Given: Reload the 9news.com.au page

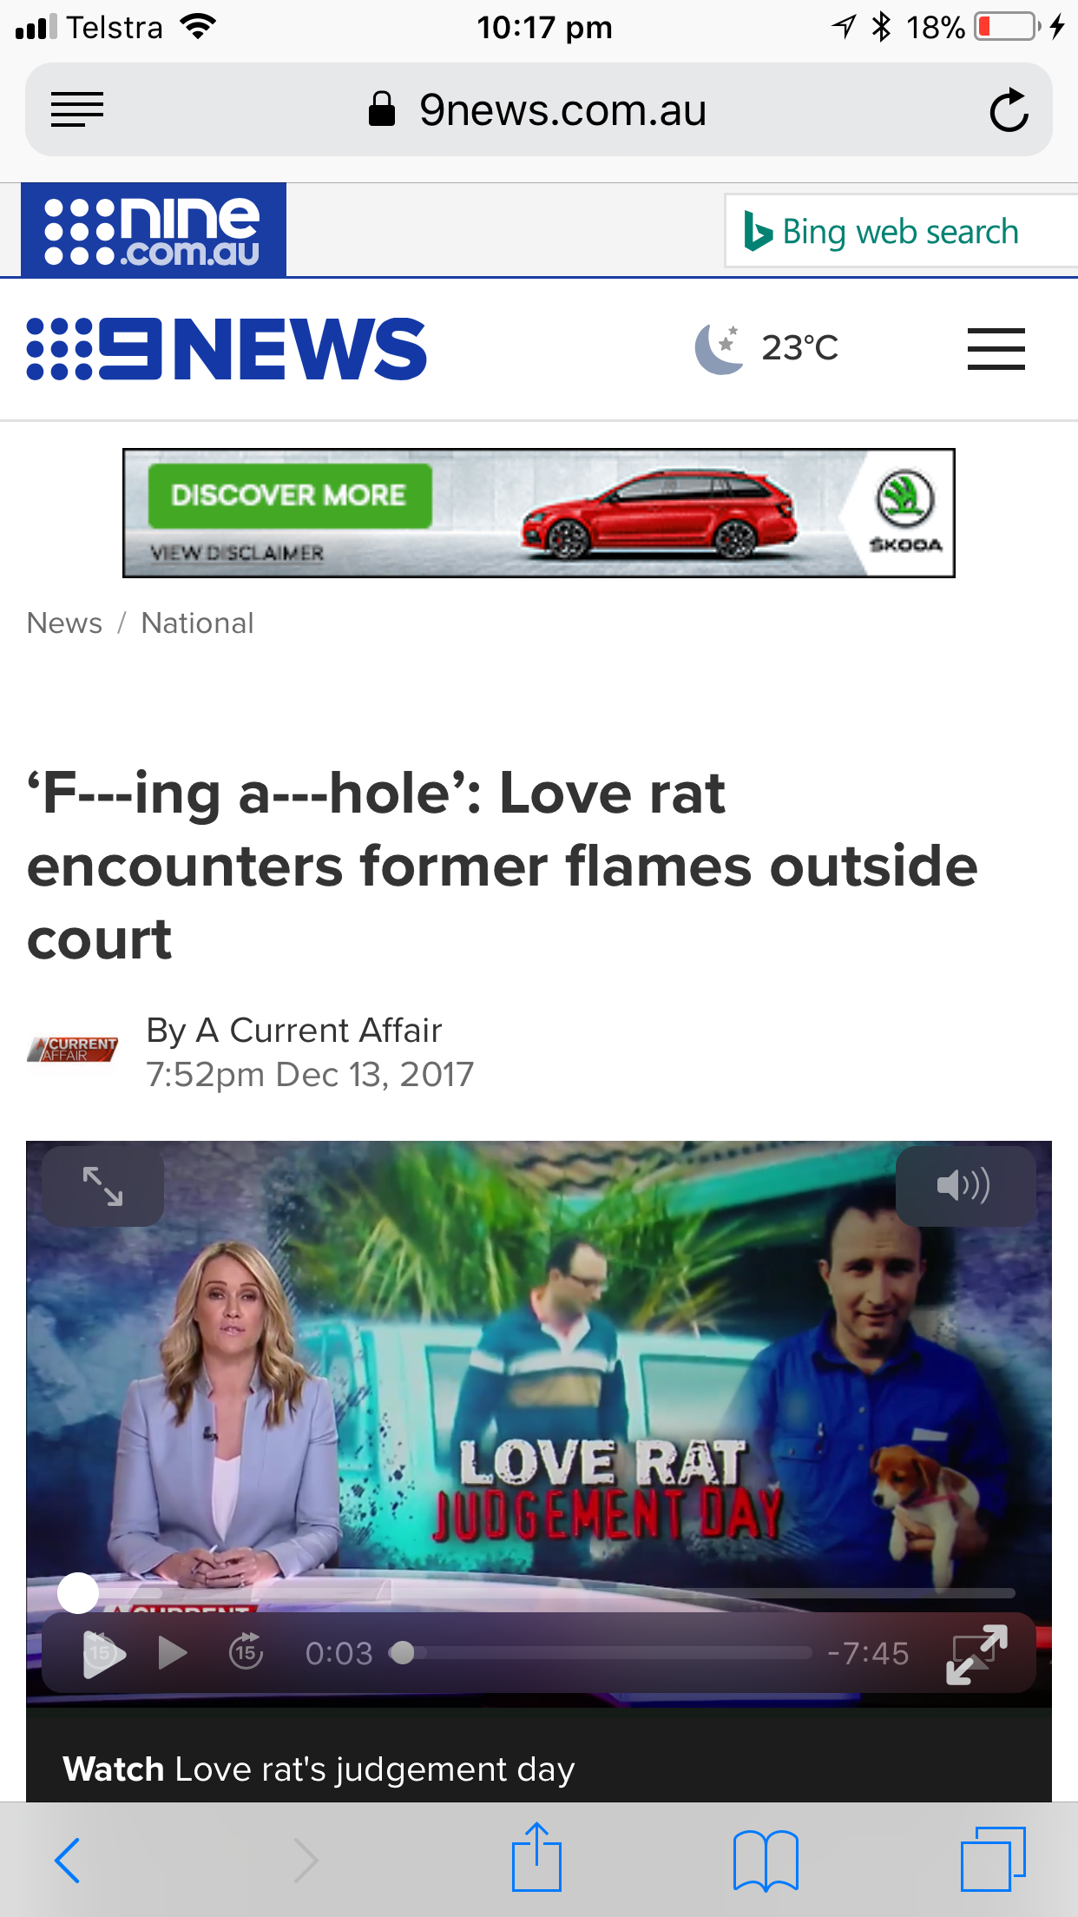Looking at the screenshot, I should (1009, 110).
